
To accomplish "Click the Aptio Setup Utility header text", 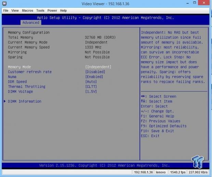I will 105,18.
